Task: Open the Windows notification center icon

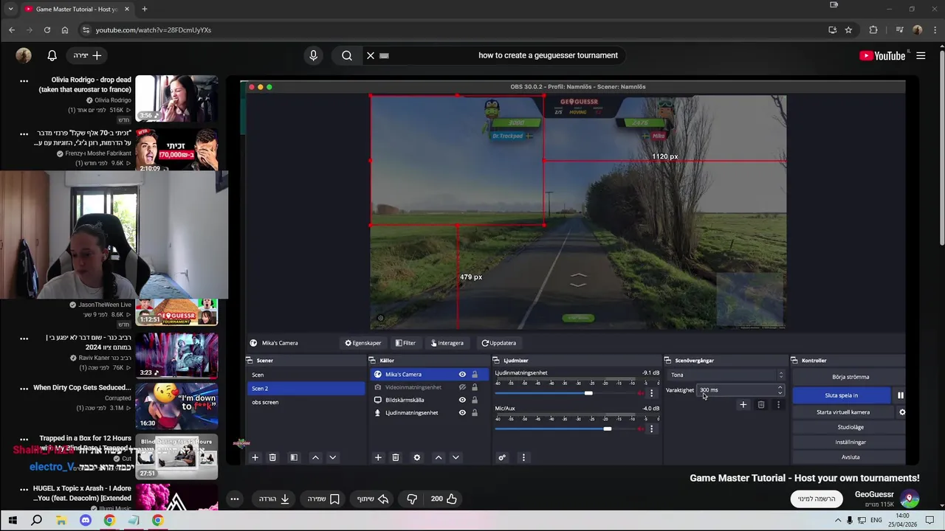Action: [x=930, y=520]
